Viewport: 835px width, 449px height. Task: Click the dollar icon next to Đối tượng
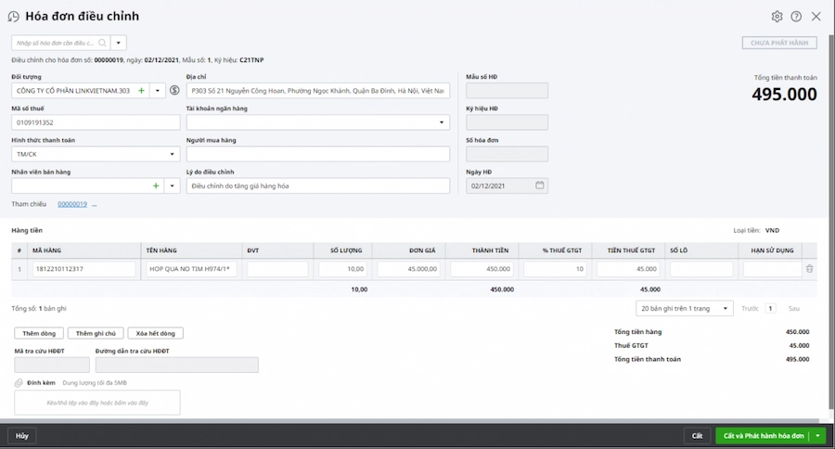tap(174, 91)
